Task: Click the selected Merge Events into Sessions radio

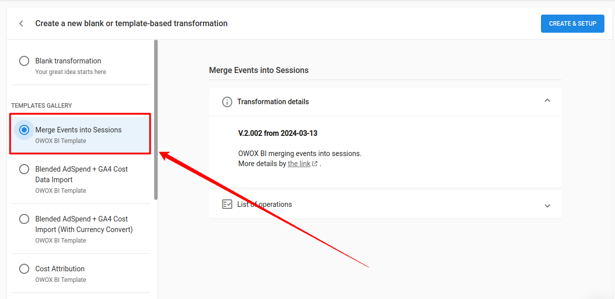Action: coord(24,129)
